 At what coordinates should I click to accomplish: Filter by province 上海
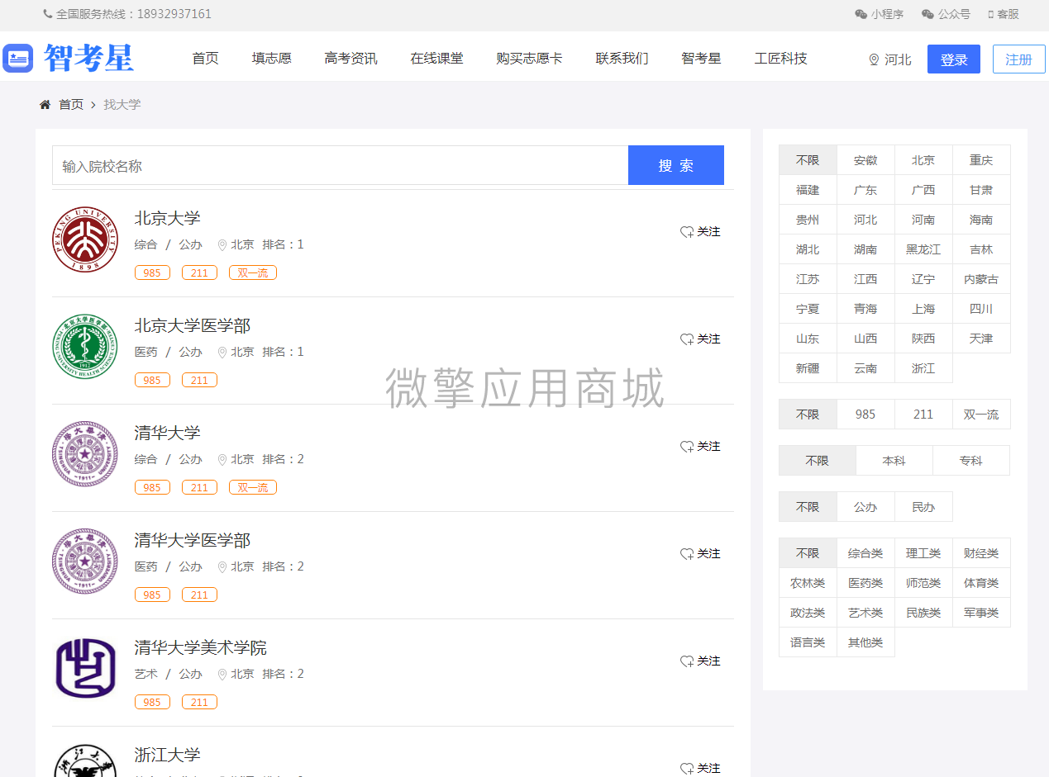tap(923, 309)
